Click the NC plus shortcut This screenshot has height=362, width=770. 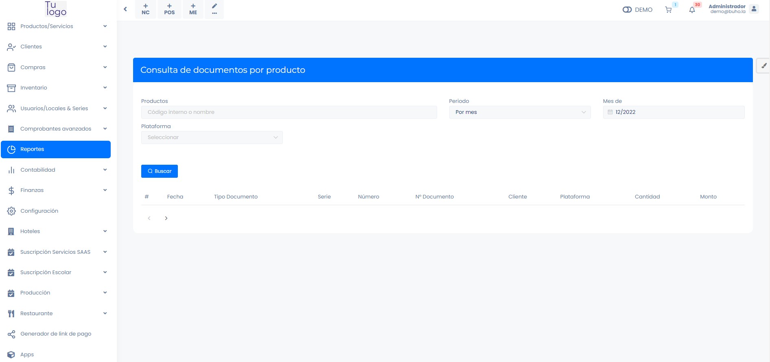click(x=146, y=9)
